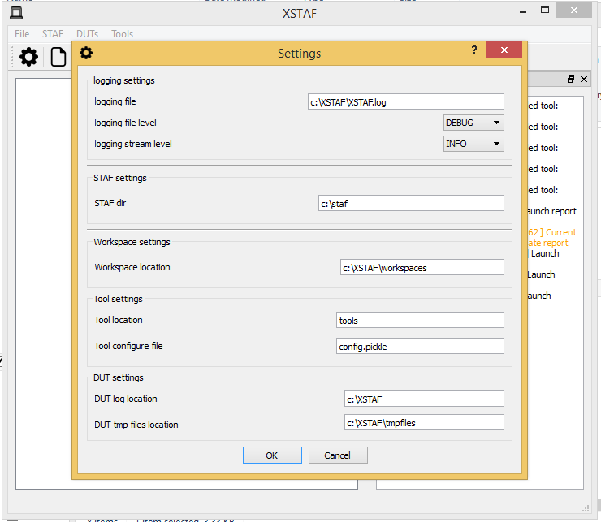
Task: Click the STAF dir input field
Action: pos(411,203)
